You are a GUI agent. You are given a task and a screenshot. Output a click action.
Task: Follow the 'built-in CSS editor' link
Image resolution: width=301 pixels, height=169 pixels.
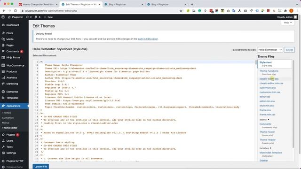[x=148, y=39]
